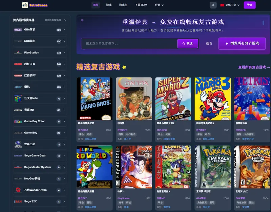Open the Tekken 3 cover thumbnail

(134, 167)
